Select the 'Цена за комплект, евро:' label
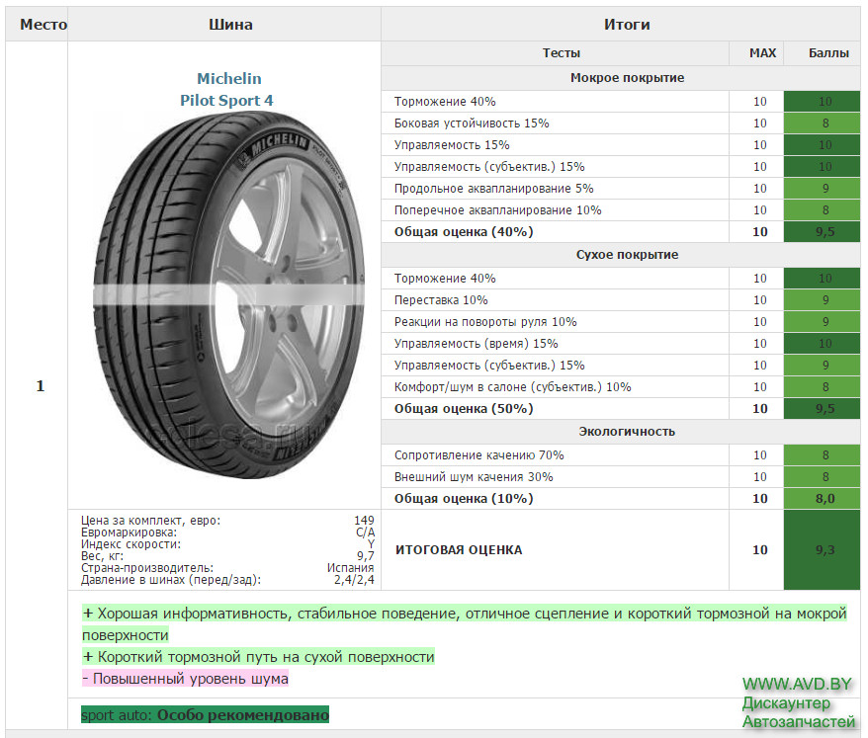The height and width of the screenshot is (738, 868). pos(150,521)
